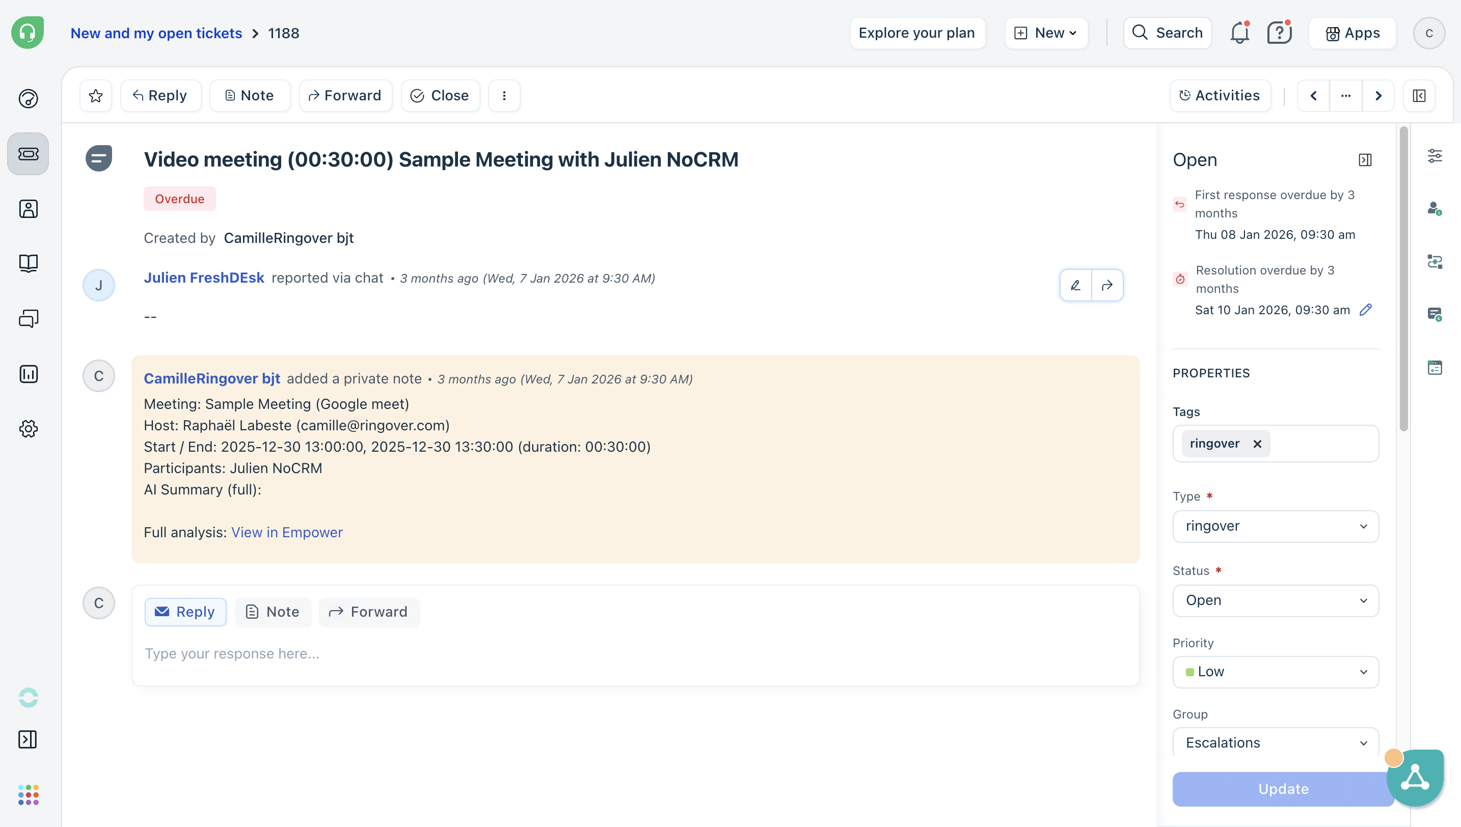Remove the ringover tag
This screenshot has width=1461, height=827.
[x=1257, y=444]
